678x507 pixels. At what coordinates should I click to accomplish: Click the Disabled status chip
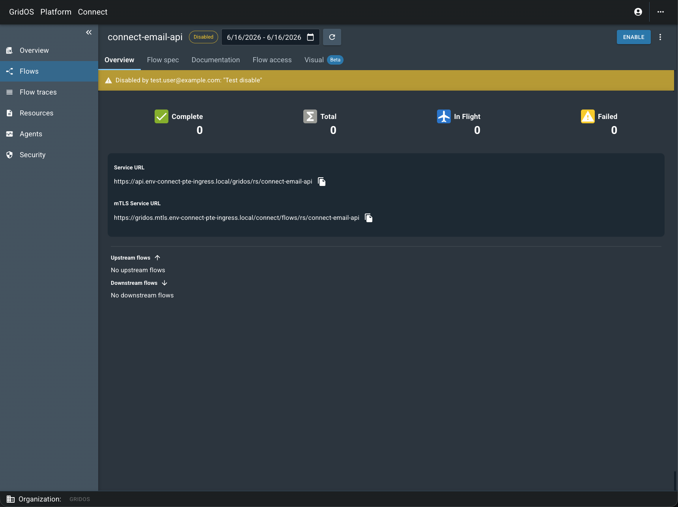click(x=204, y=37)
